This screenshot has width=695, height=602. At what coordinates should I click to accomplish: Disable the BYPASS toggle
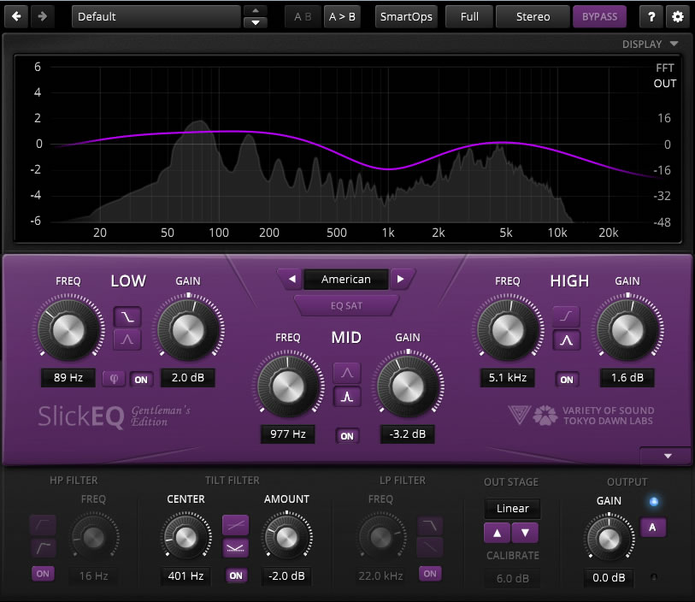[599, 16]
